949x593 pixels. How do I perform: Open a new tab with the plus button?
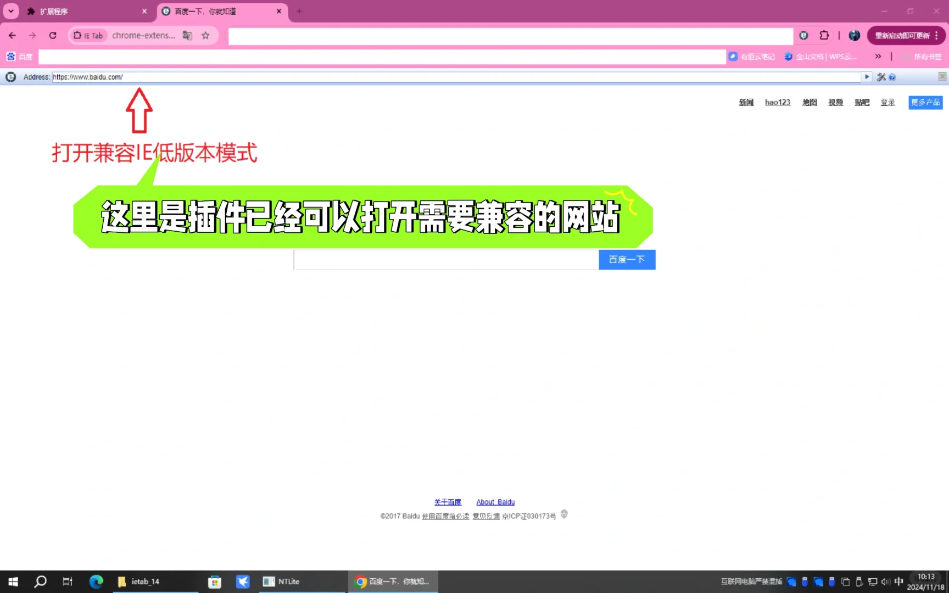(299, 11)
